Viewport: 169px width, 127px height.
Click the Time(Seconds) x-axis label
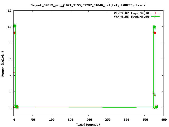click(88, 125)
